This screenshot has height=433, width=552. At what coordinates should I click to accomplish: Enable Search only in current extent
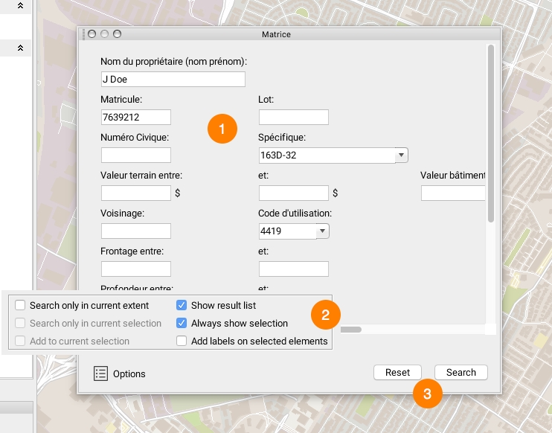pyautogui.click(x=20, y=306)
